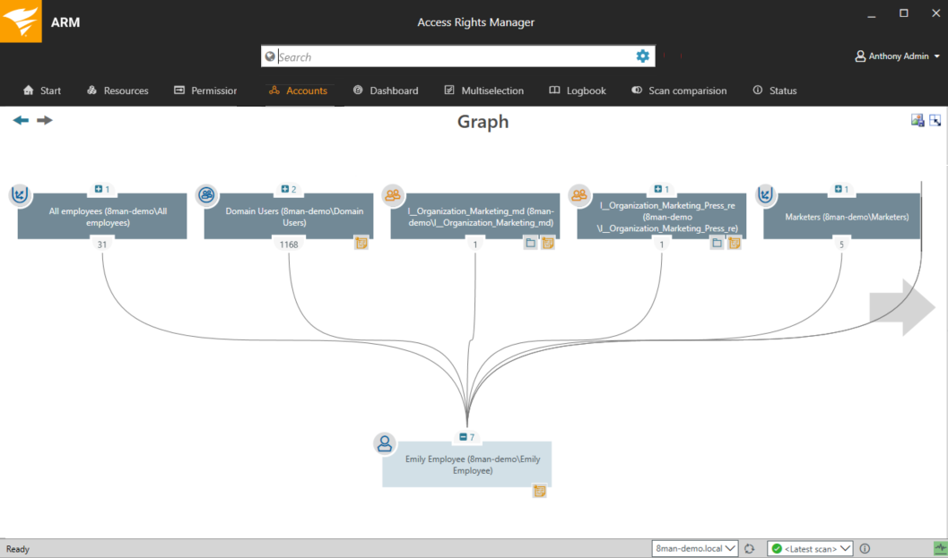This screenshot has height=558, width=948.
Task: Click the green activity monitor status icon
Action: point(940,548)
